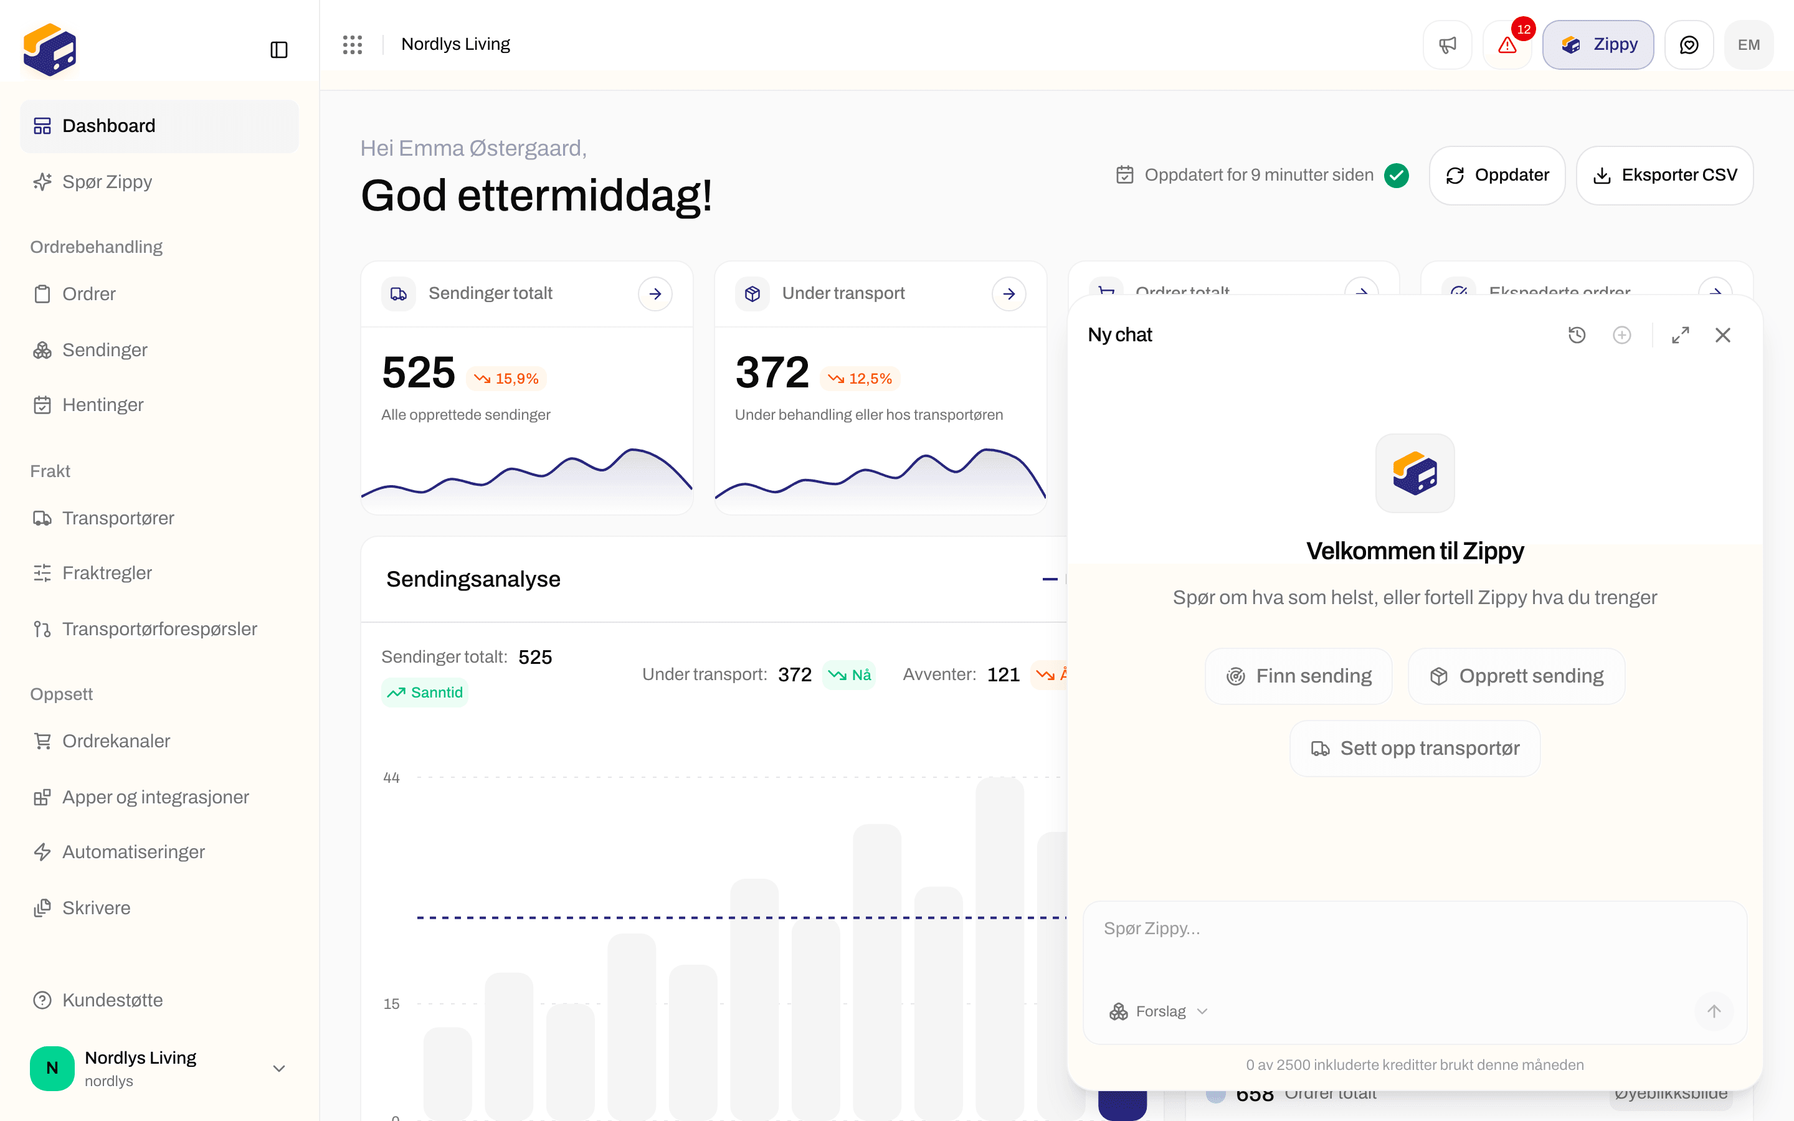
Task: Open Spør Zippy in sidebar
Action: 159,182
